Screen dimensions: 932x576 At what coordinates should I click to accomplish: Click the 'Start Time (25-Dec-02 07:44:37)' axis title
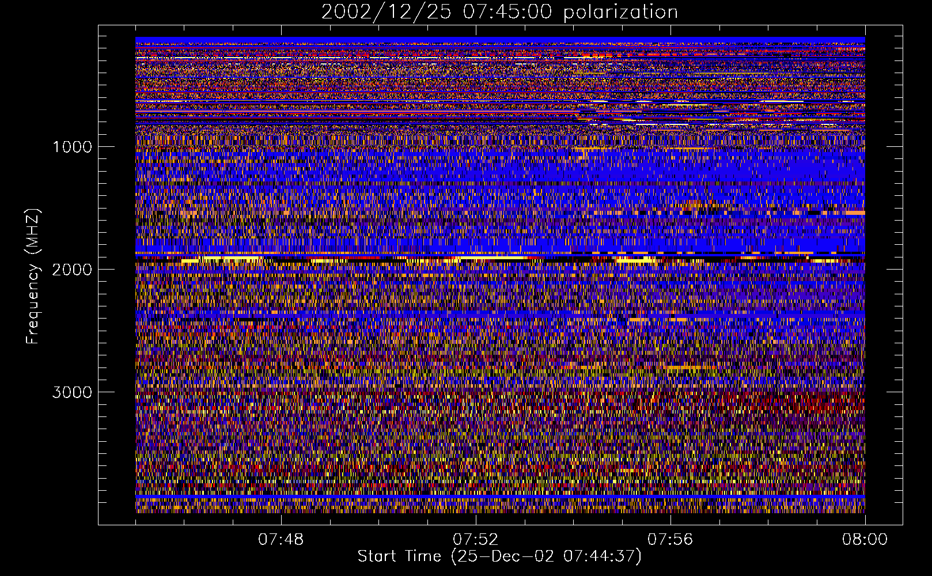(x=499, y=556)
